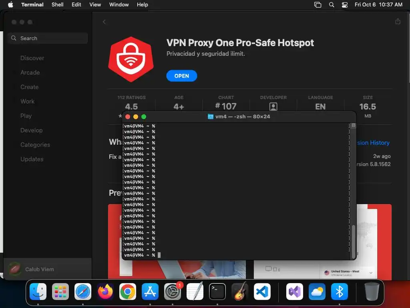Click the App Store Search field
The height and width of the screenshot is (308, 410).
[x=48, y=38]
